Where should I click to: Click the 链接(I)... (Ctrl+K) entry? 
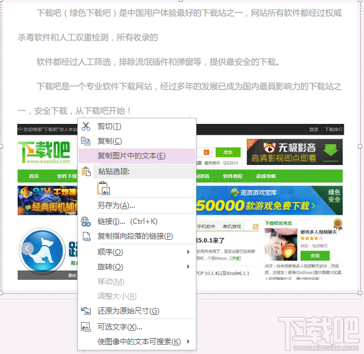[137, 221]
